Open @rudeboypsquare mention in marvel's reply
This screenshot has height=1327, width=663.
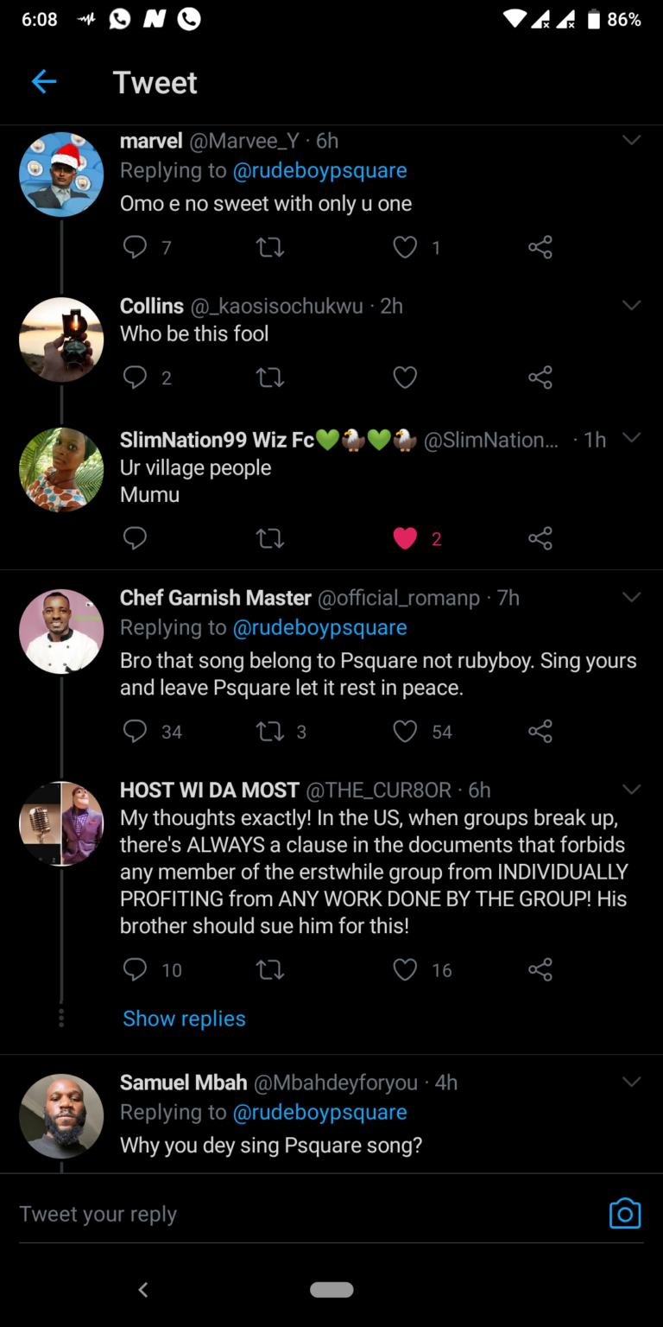point(319,171)
